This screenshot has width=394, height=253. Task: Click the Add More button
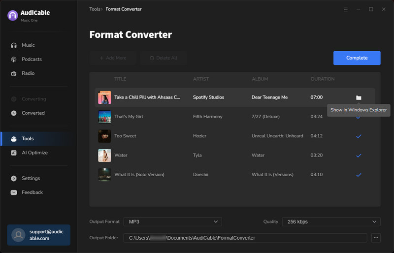click(113, 58)
